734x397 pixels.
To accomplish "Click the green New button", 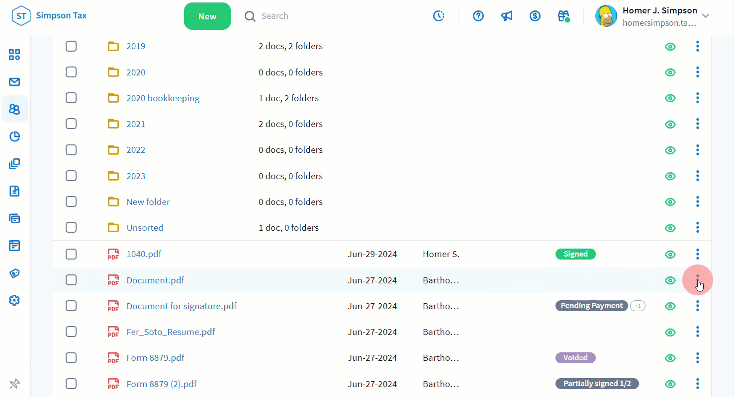I will [x=207, y=16].
